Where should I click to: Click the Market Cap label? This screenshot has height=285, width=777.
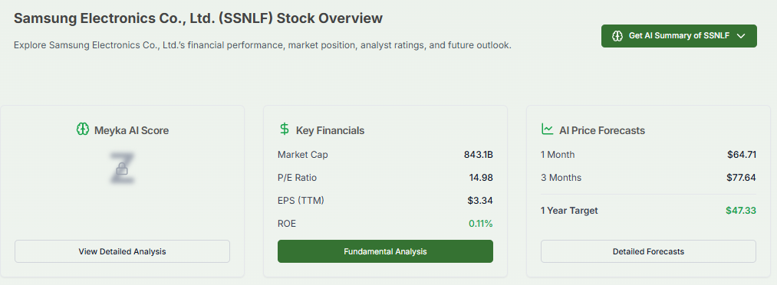tap(303, 155)
